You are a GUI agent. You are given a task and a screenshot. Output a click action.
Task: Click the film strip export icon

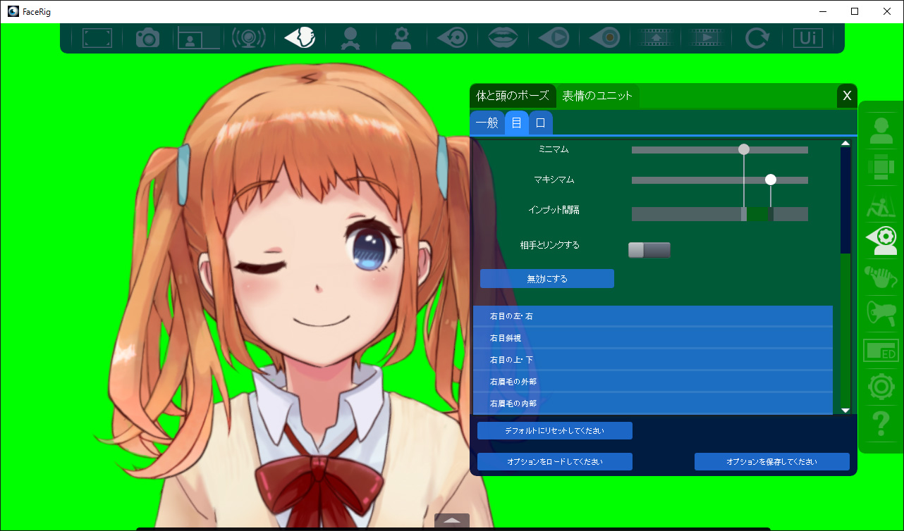click(x=656, y=37)
